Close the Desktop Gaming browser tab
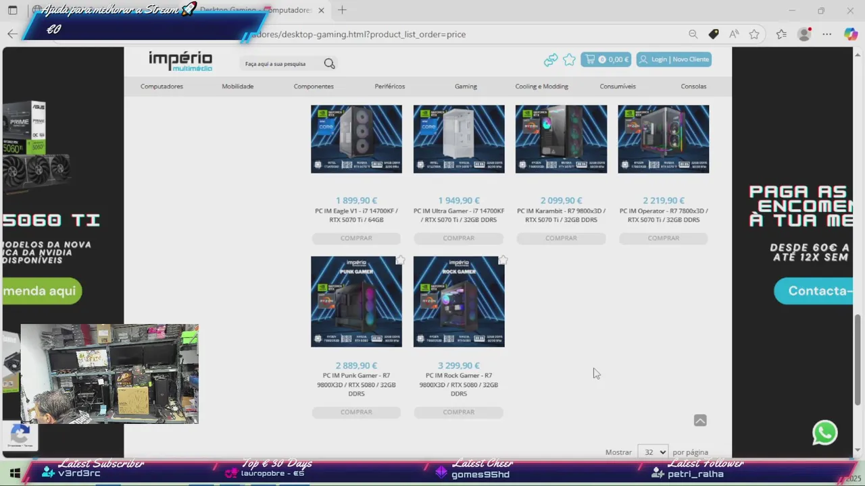 (x=321, y=10)
